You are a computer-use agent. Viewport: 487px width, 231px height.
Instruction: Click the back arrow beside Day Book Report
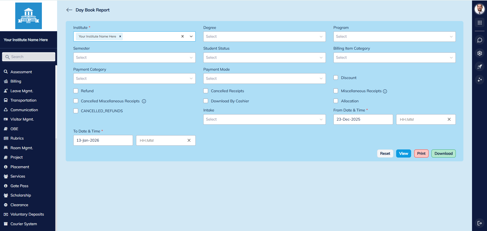(x=69, y=10)
